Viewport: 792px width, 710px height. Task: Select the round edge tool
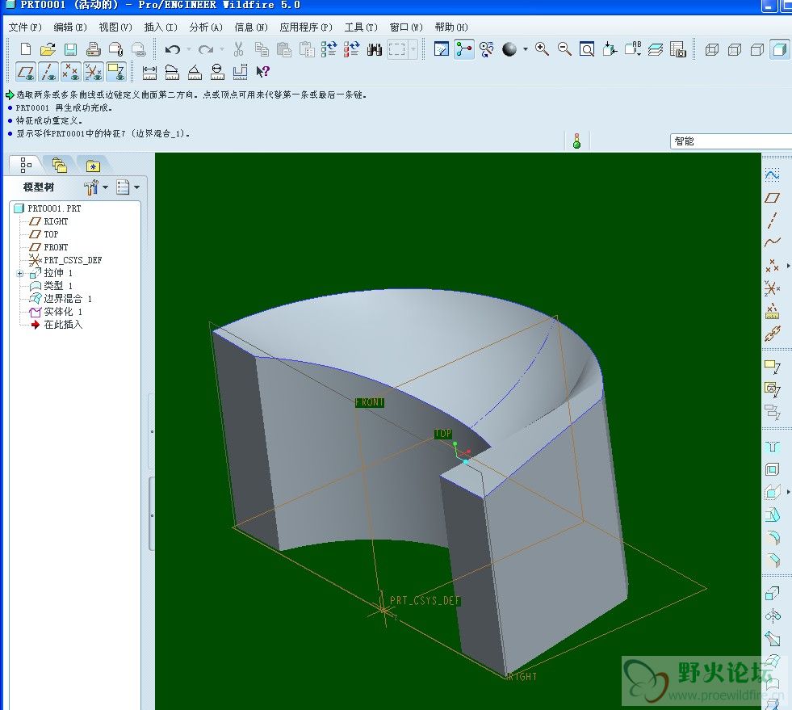tap(772, 537)
